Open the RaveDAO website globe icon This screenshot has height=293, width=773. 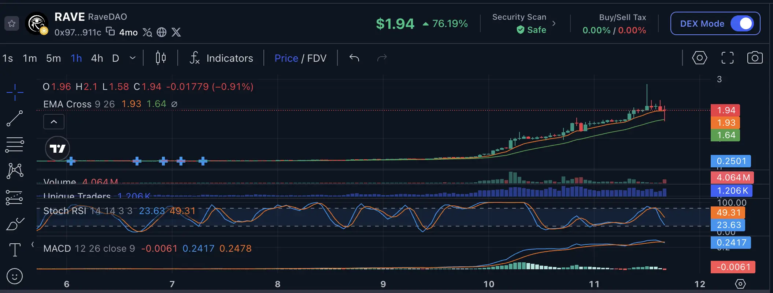click(x=162, y=32)
